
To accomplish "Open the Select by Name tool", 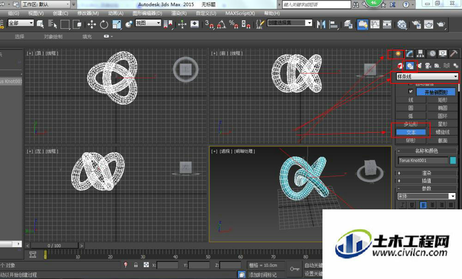I will coord(52,24).
